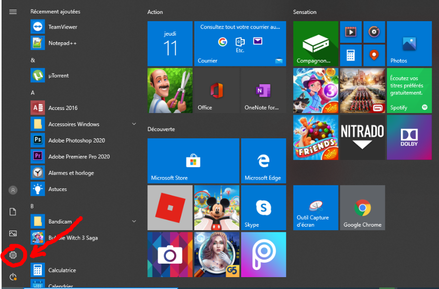Open the Nitrado tile

[362, 137]
